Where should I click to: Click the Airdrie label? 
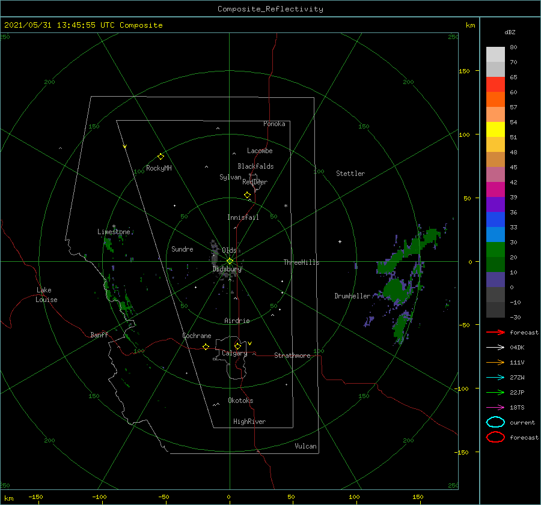coord(237,321)
